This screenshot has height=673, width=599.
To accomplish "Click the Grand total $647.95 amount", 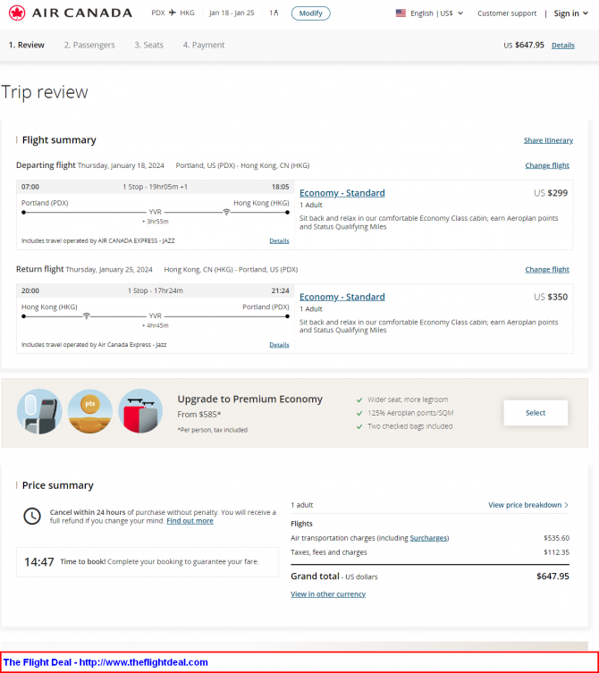I will coord(553,576).
